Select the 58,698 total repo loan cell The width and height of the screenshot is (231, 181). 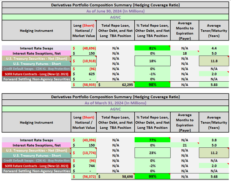tap(115, 176)
